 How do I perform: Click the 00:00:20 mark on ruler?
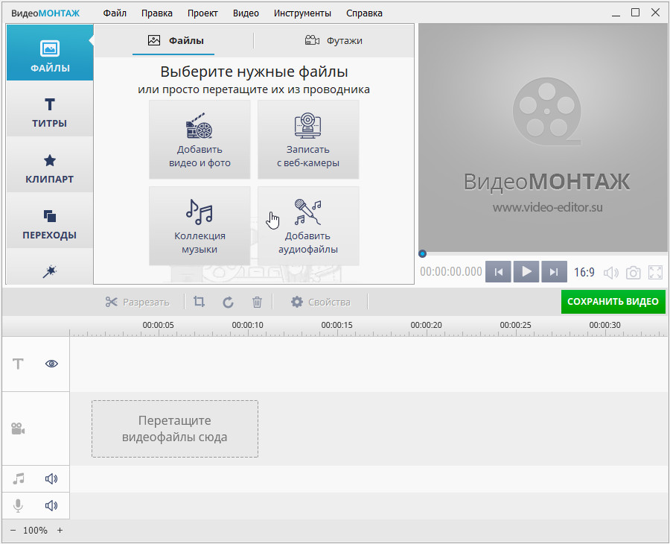[x=426, y=325]
